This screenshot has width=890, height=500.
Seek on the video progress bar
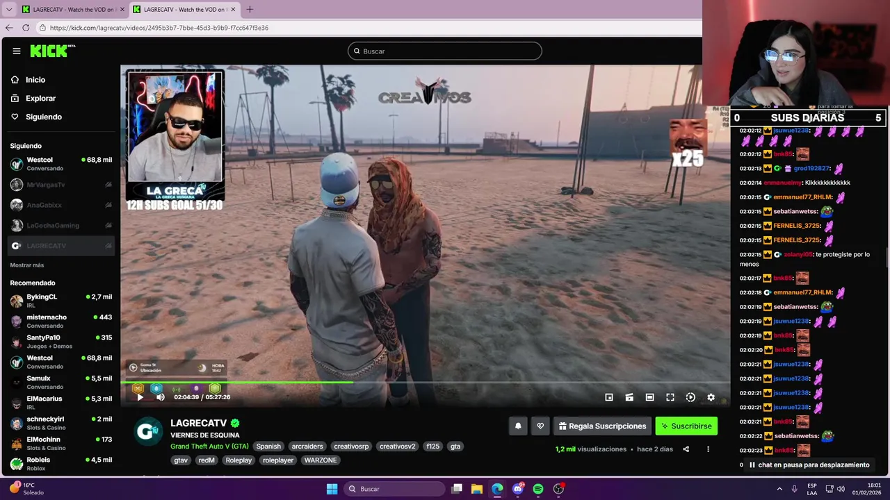tap(426, 383)
